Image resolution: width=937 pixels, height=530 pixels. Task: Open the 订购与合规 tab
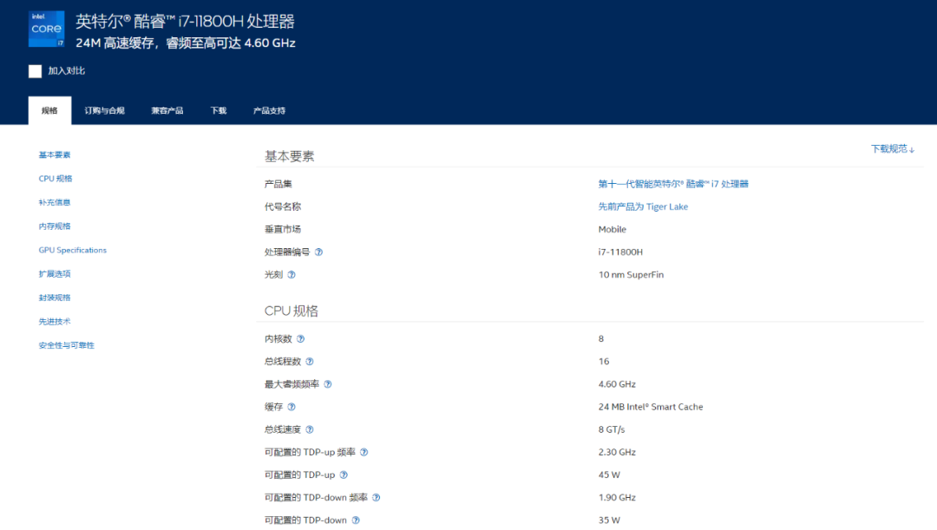(x=105, y=110)
